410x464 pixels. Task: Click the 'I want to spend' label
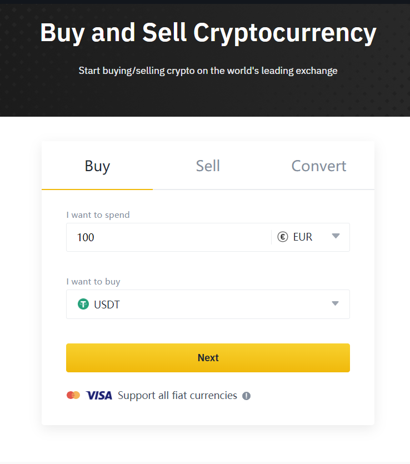pyautogui.click(x=98, y=215)
